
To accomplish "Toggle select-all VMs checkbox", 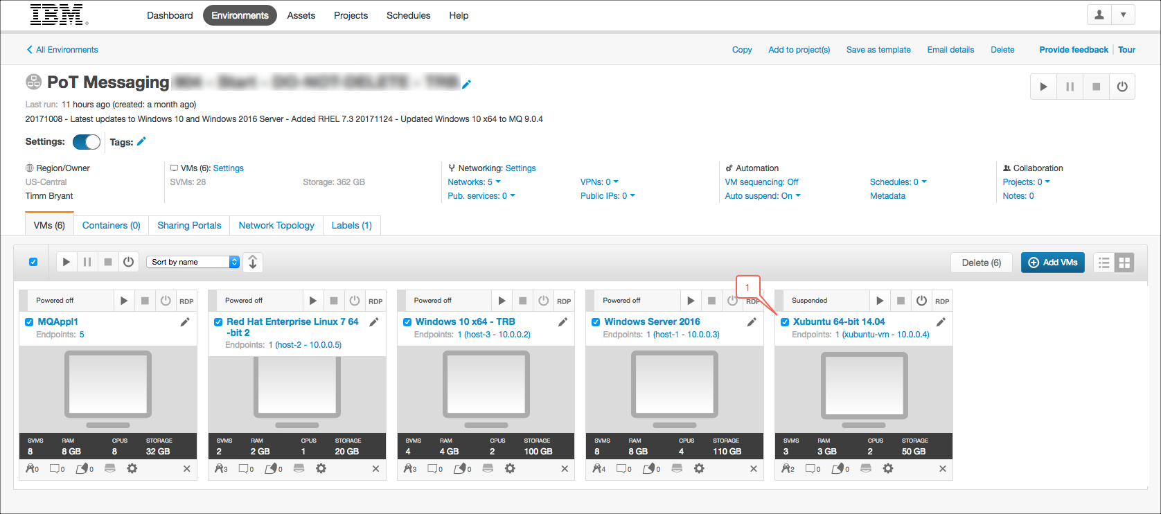I will pyautogui.click(x=33, y=262).
